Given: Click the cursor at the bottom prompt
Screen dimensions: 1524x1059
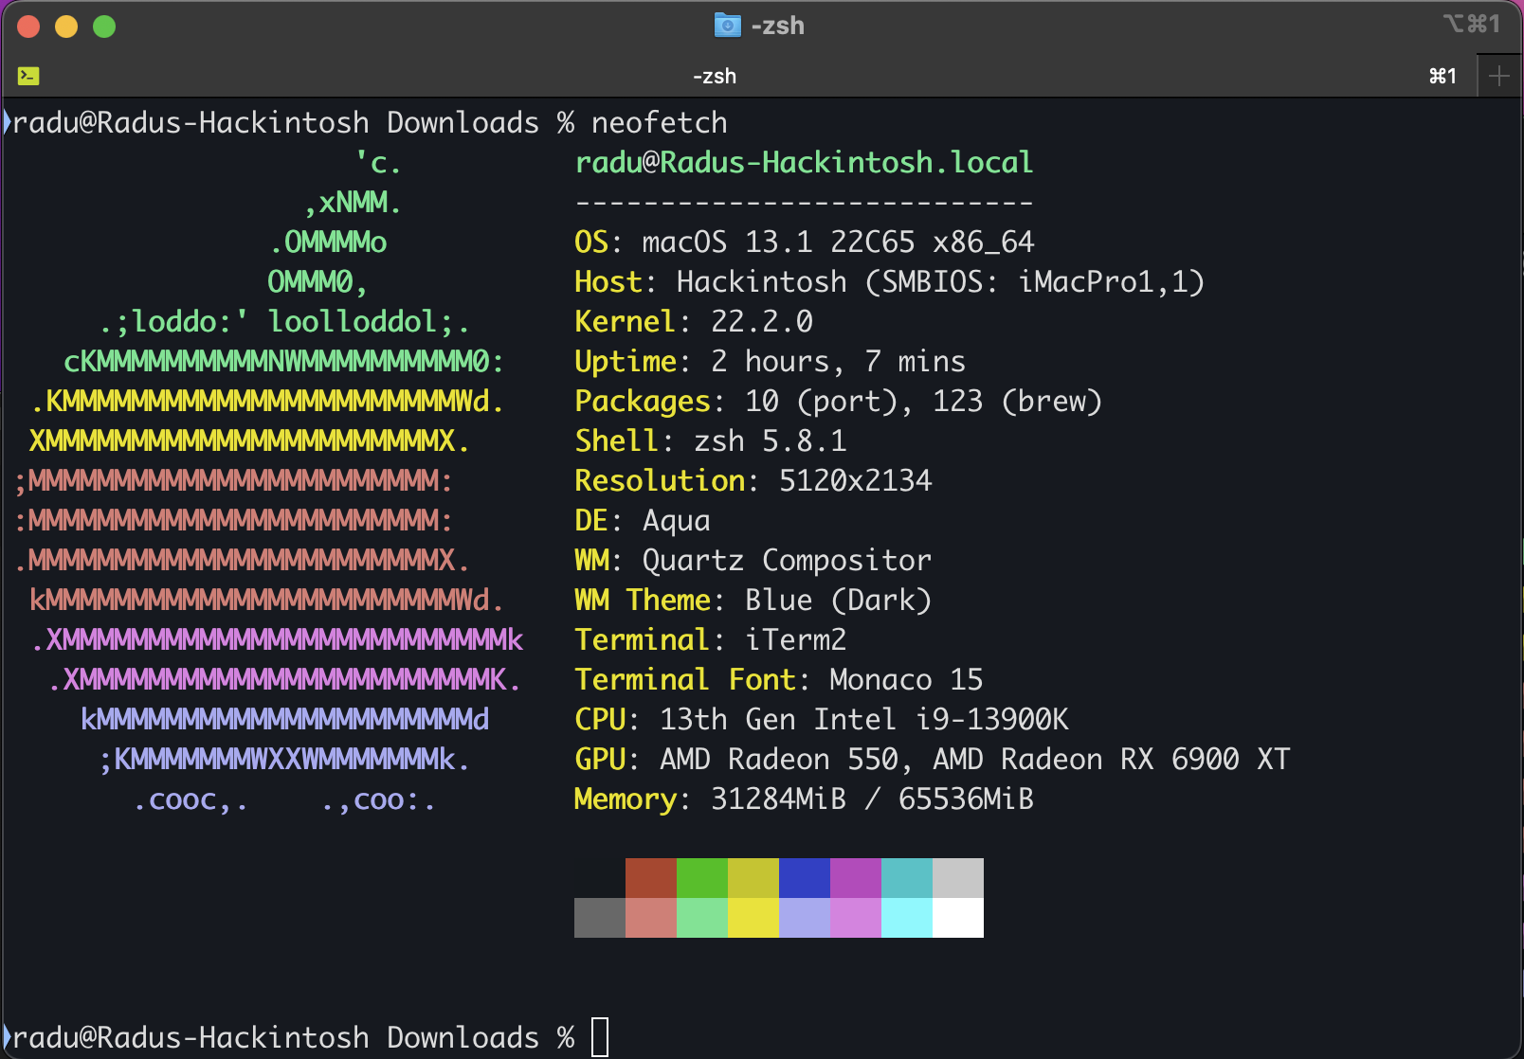Looking at the screenshot, I should coord(600,1037).
